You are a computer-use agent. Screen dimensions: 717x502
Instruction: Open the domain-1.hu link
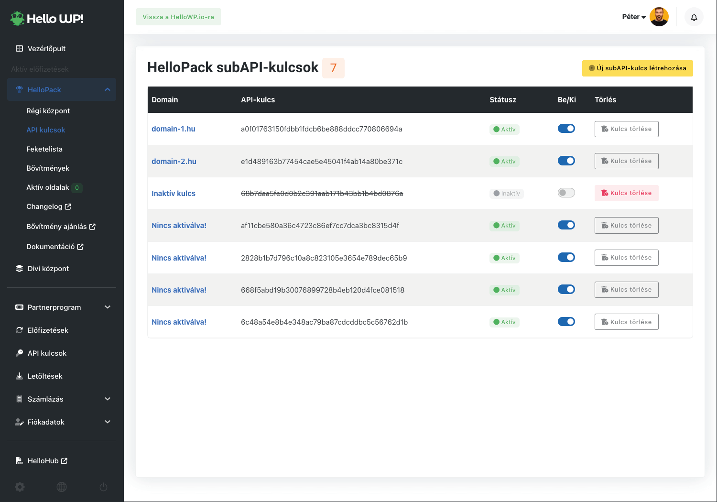point(174,129)
